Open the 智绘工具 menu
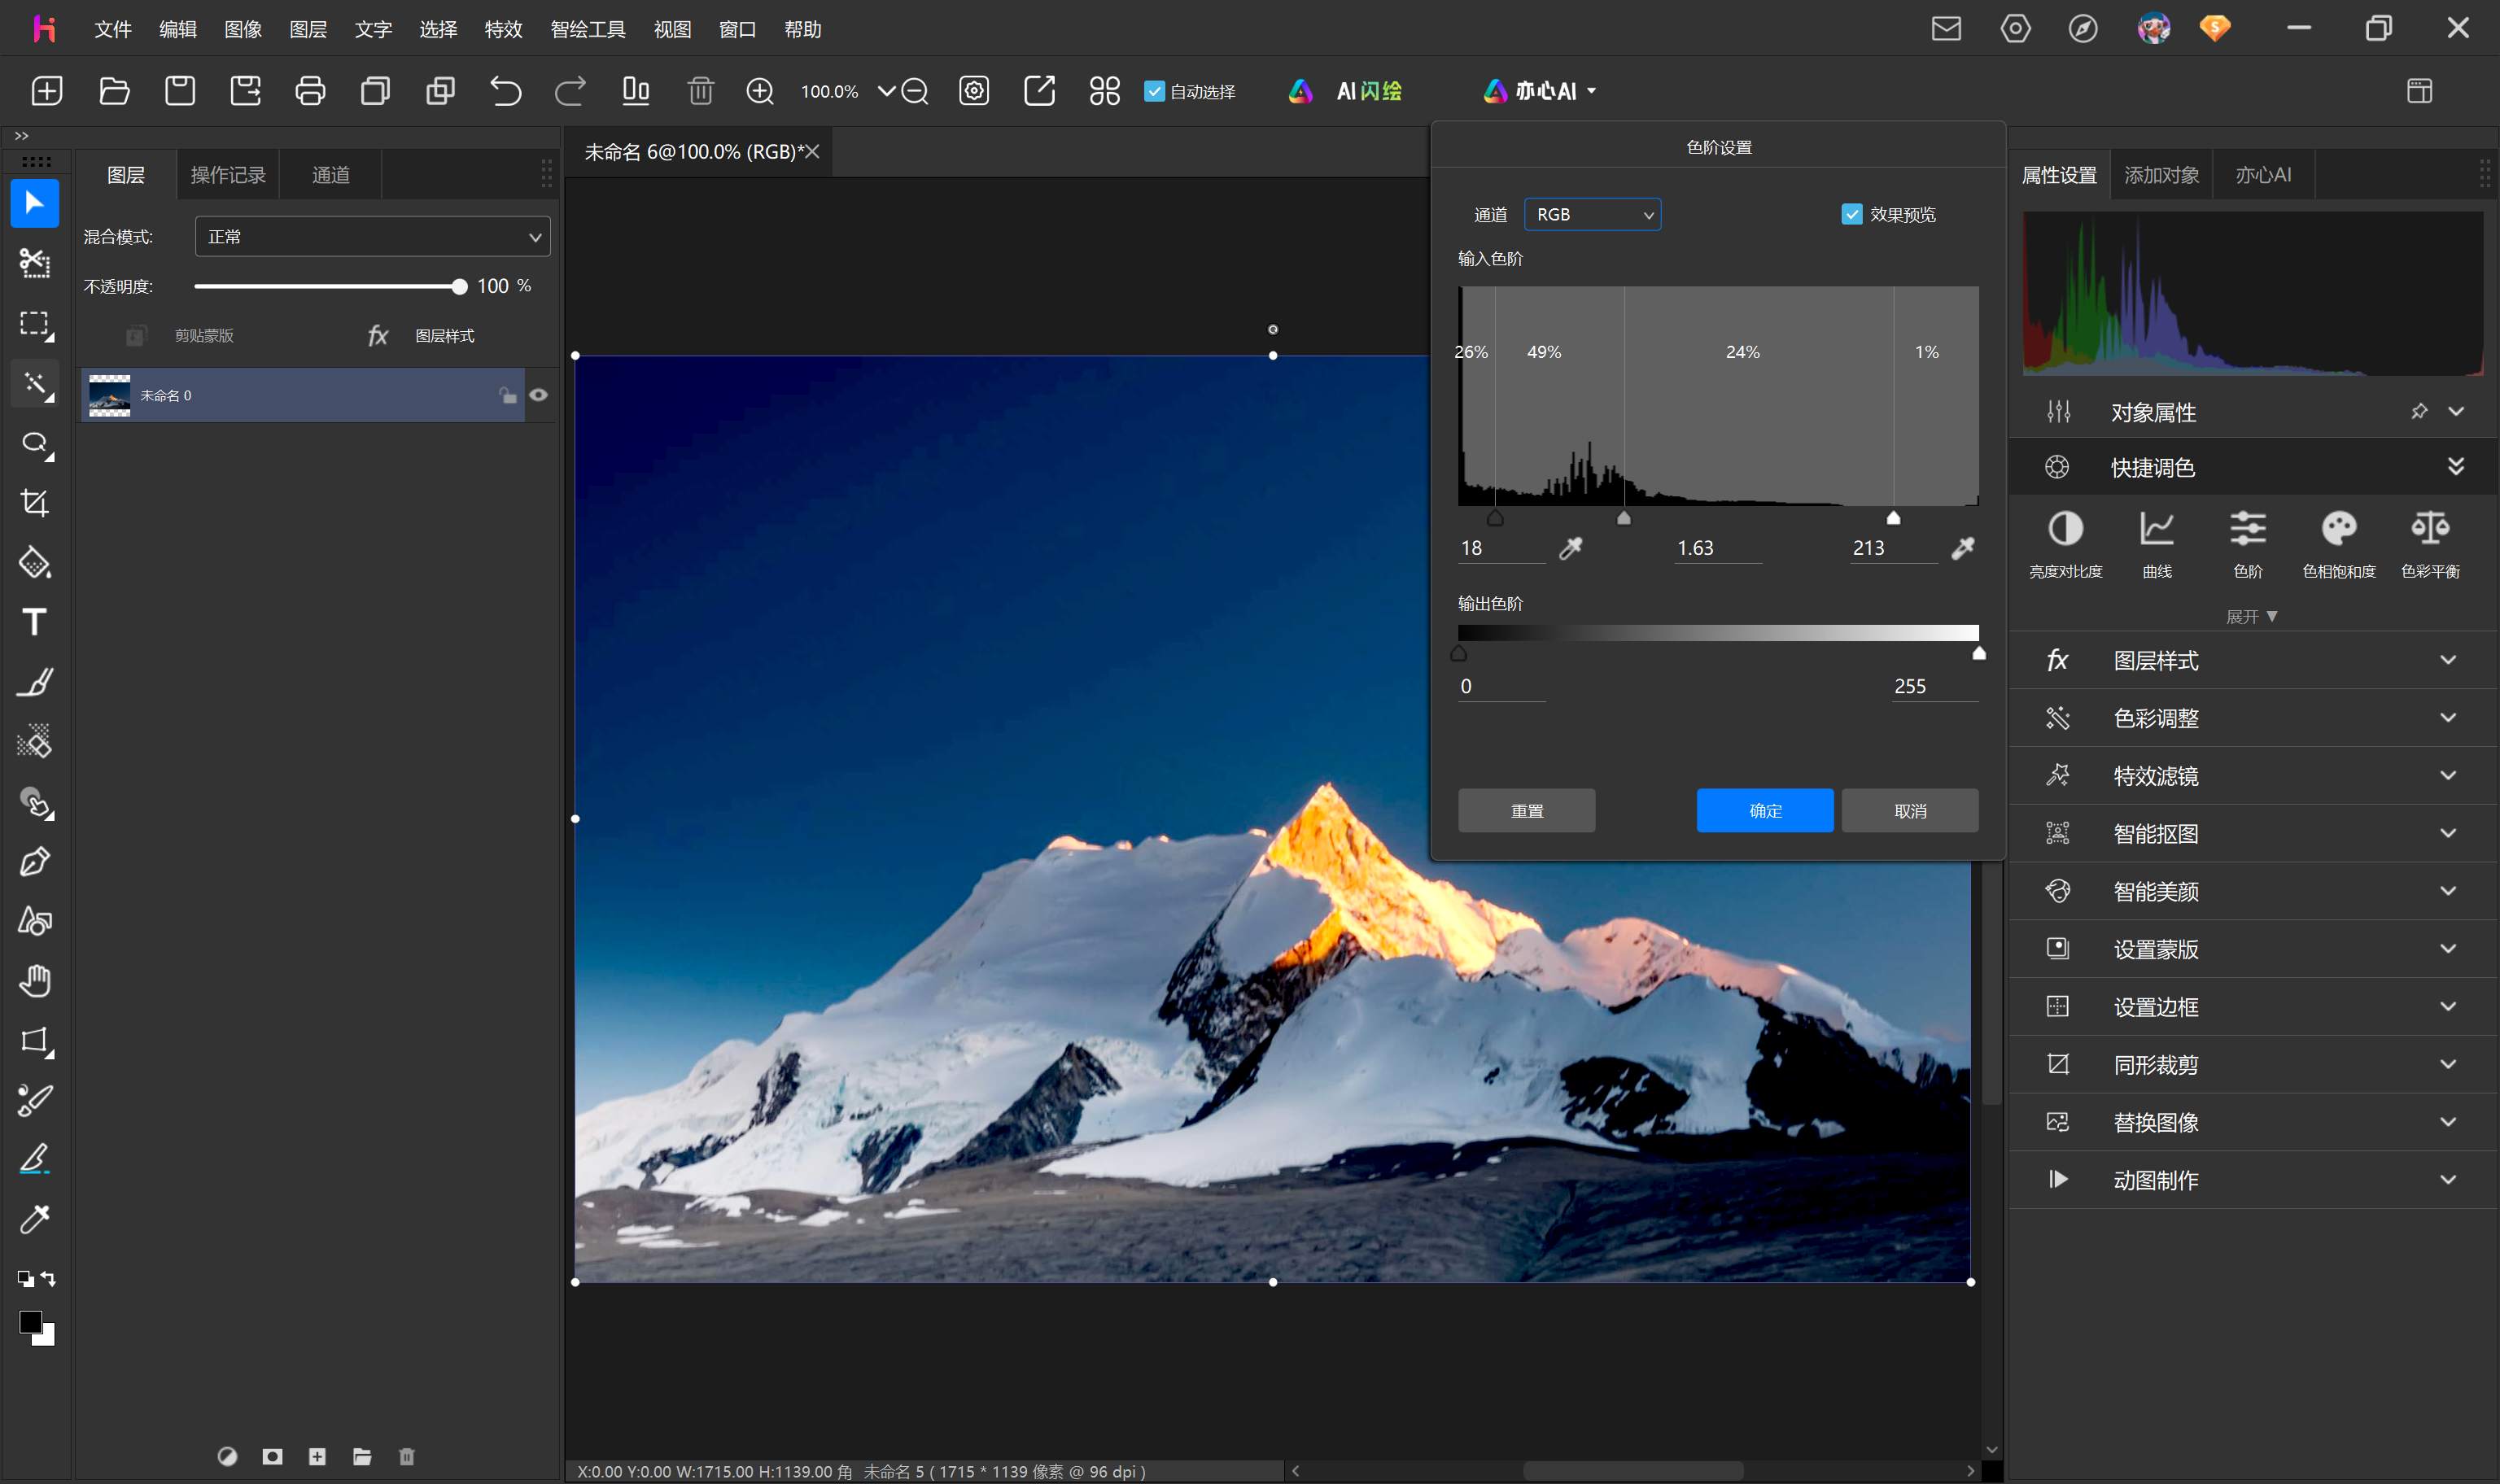The height and width of the screenshot is (1484, 2500). point(588,29)
